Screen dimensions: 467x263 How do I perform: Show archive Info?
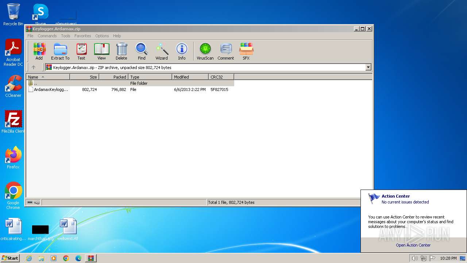pos(182,51)
